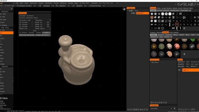Select the Fabric shader folder

[175, 35]
